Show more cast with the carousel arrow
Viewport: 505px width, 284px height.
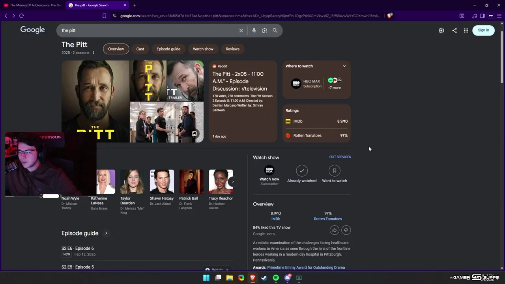tap(233, 182)
